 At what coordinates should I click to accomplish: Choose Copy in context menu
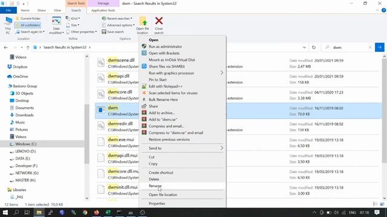183,163
